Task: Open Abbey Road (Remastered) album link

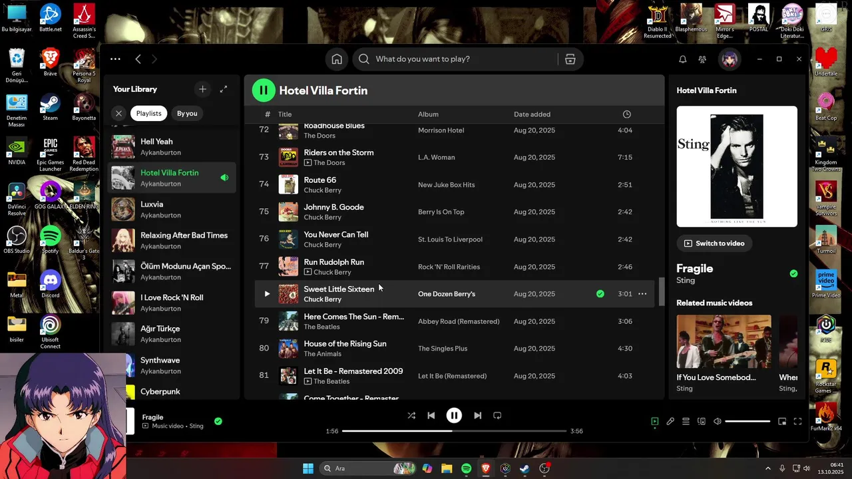Action: pos(459,321)
